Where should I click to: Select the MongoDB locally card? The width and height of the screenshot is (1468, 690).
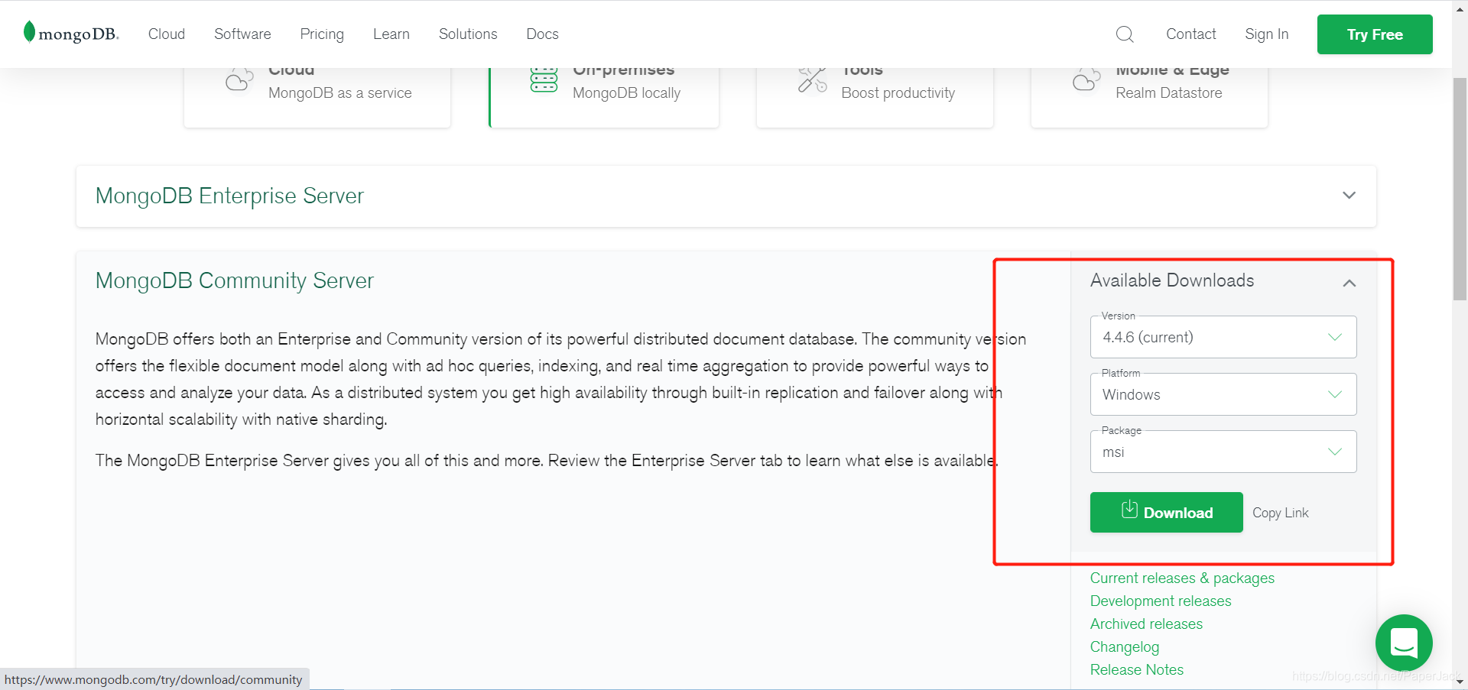[604, 97]
